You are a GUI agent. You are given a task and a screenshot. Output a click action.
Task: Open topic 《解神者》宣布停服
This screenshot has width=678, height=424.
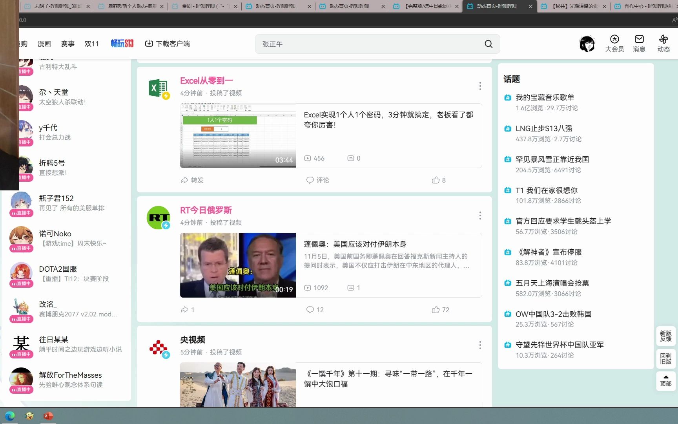[x=549, y=252]
